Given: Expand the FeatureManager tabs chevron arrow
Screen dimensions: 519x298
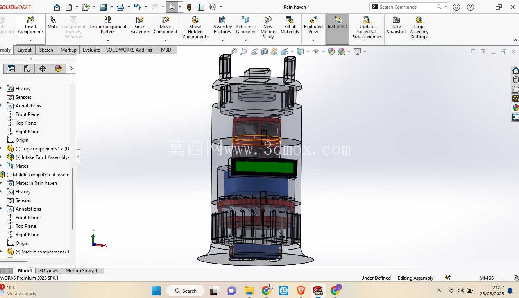Looking at the screenshot, I should tap(71, 69).
